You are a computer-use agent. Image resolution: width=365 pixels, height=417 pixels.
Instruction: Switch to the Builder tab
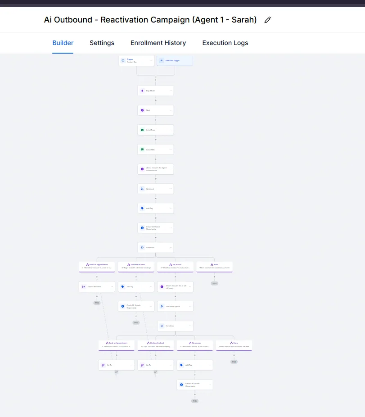click(x=63, y=43)
